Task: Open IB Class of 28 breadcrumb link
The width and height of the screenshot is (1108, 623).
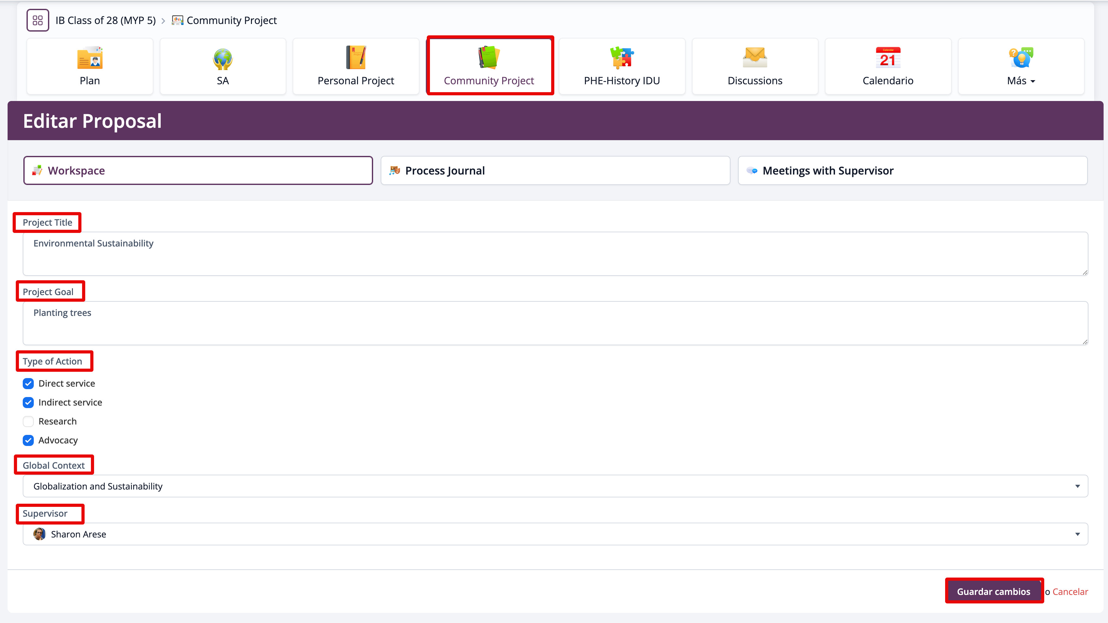Action: pyautogui.click(x=105, y=20)
